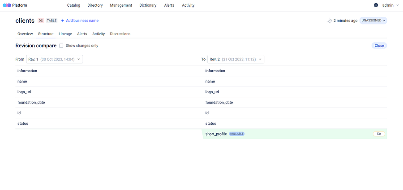
Task: Select logo_url row in the From column
Action: (109, 92)
